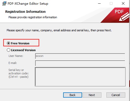The height and width of the screenshot is (101, 130).
Task: Minimize the setup window
Action: point(99,3)
